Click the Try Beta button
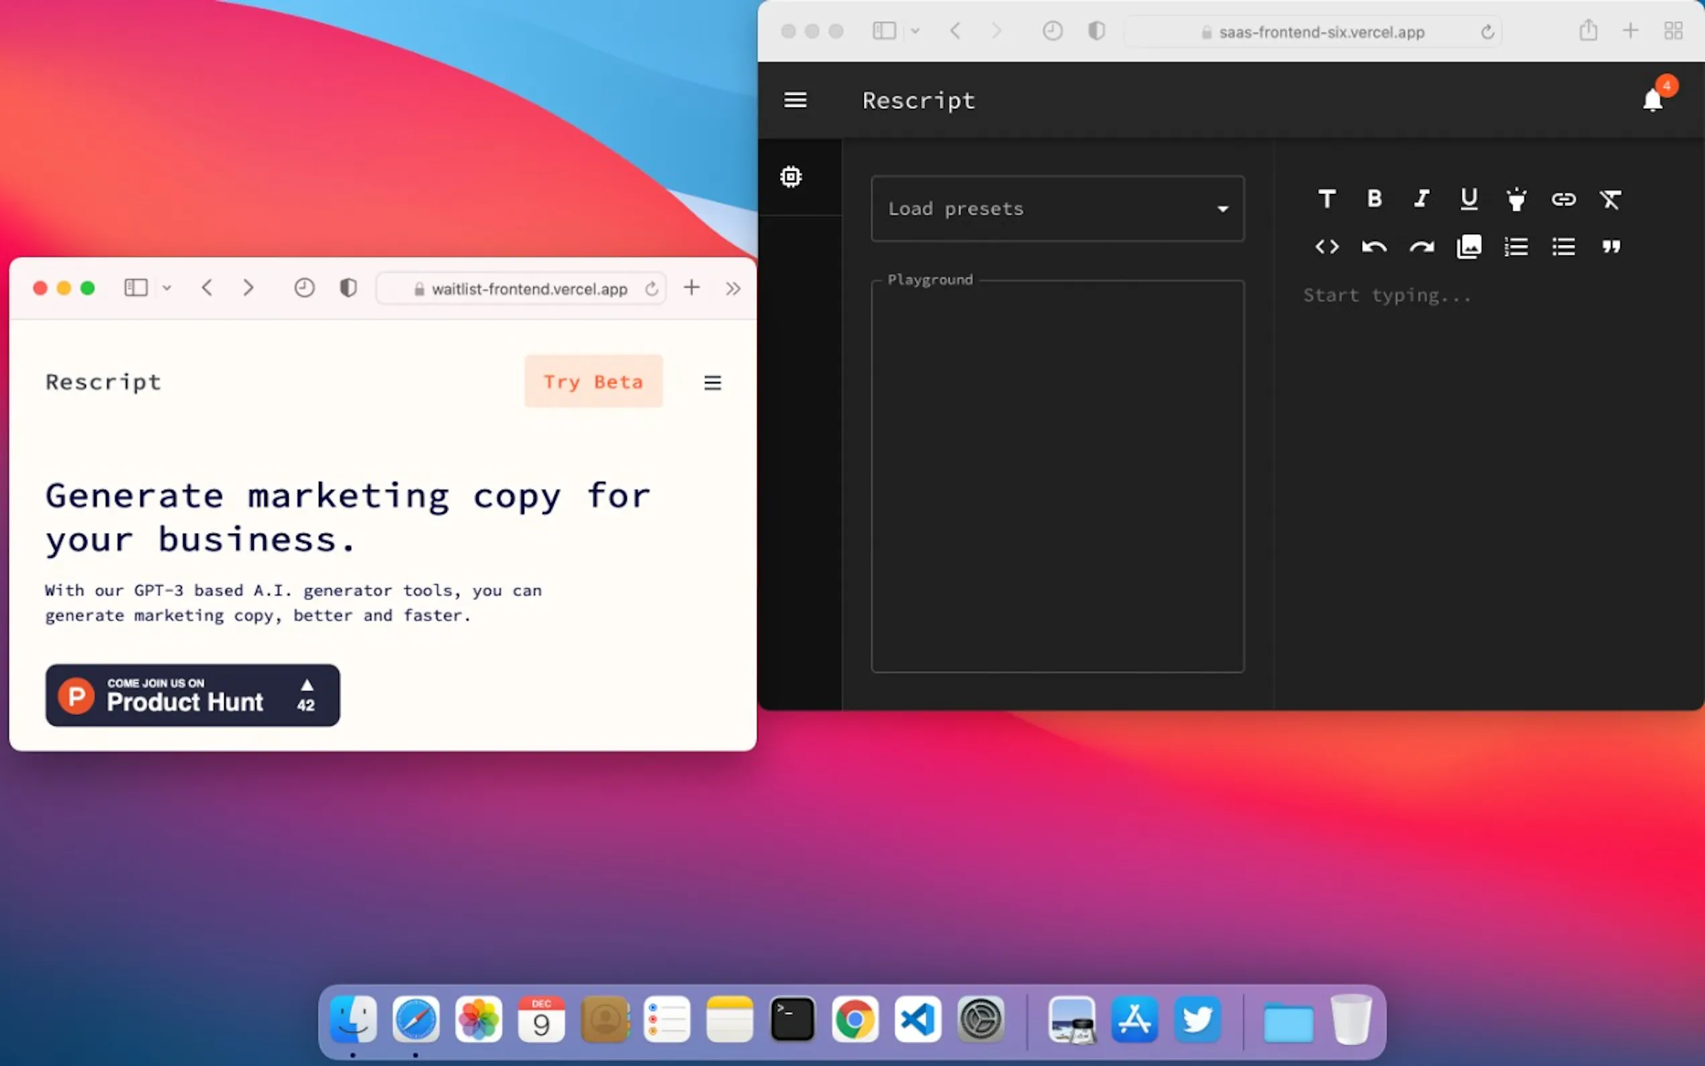This screenshot has height=1066, width=1705. pyautogui.click(x=593, y=381)
